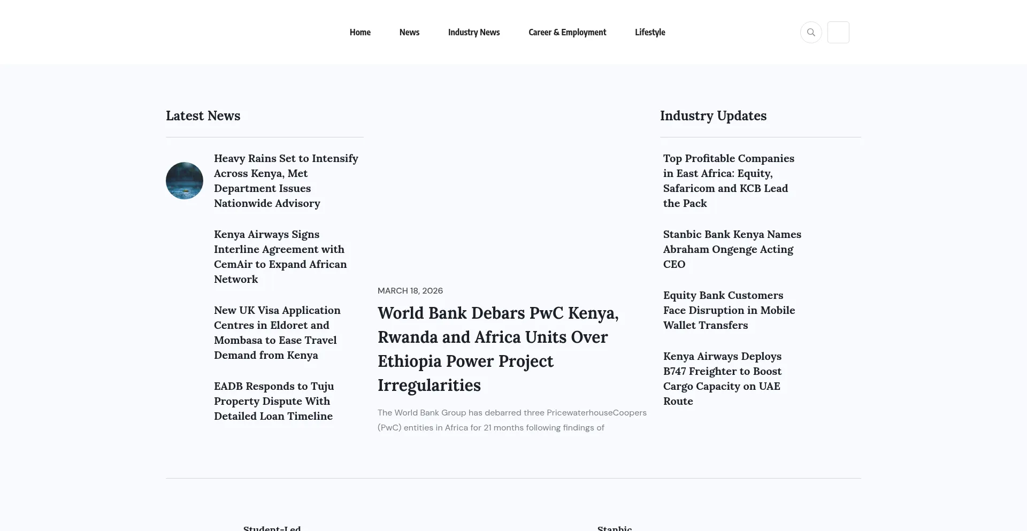Viewport: 1027px width, 531px height.
Task: Open Top Profitable Companies in East Africa
Action: [729, 181]
